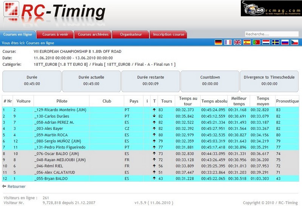Open the Organisateur tab
302x206 pixels.
click(131, 34)
